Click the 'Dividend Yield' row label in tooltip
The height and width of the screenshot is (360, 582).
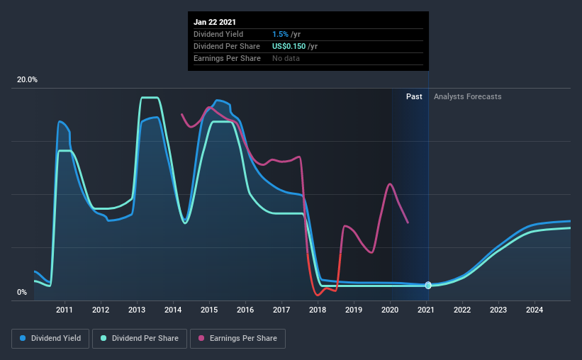pos(218,34)
